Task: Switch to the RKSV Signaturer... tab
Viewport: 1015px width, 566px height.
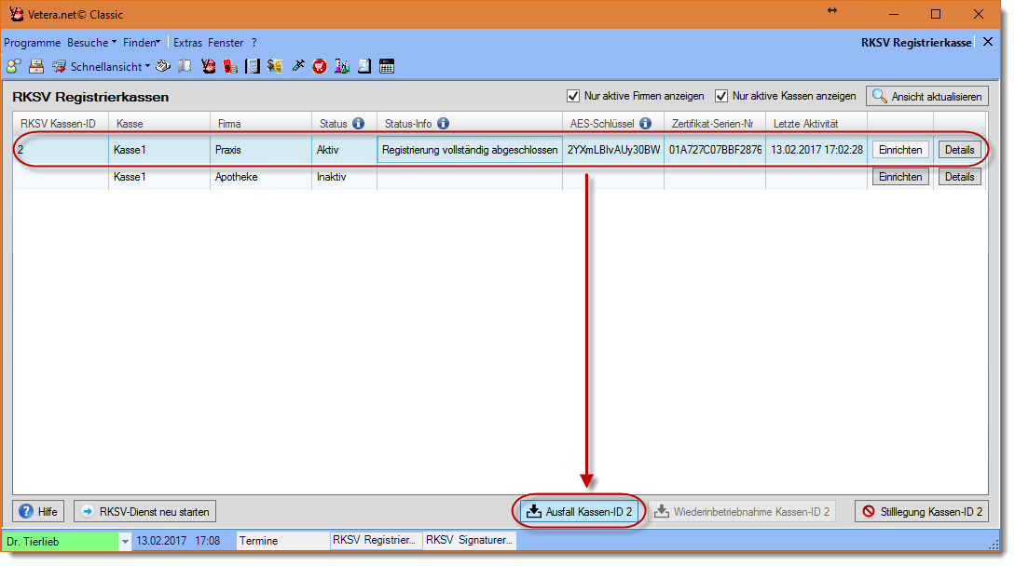Action: tap(469, 540)
